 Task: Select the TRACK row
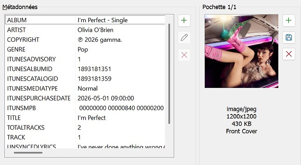pyautogui.click(x=85, y=138)
